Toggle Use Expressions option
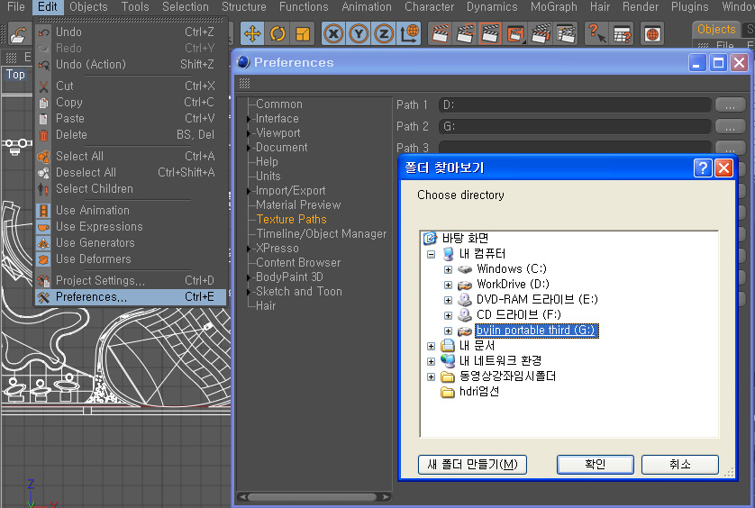Screen dimensions: 755x508 pyautogui.click(x=131, y=226)
